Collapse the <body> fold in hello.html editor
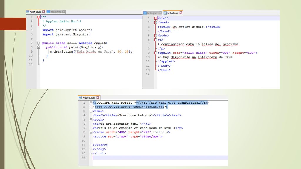Viewport: 301px width, 169px height. coord(155,36)
